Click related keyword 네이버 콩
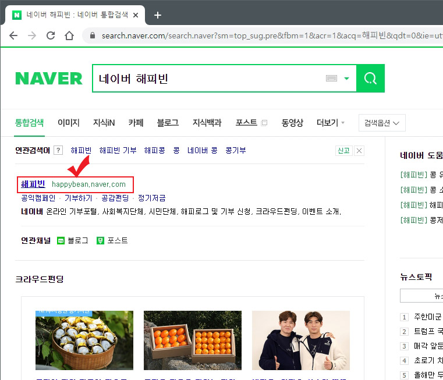 [202, 150]
